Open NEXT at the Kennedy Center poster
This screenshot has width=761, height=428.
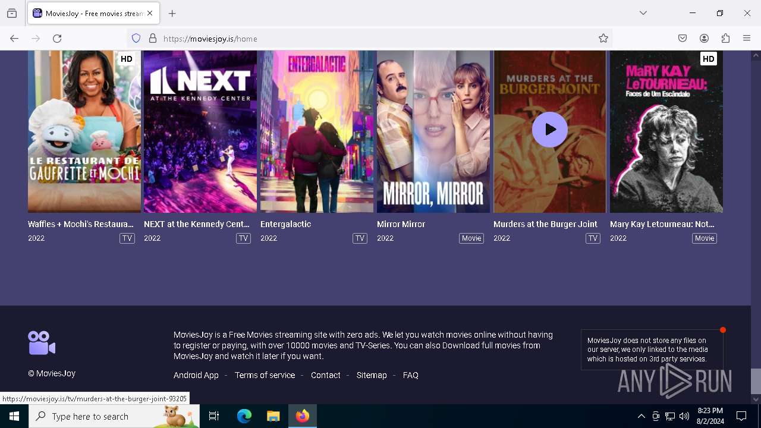(200, 131)
